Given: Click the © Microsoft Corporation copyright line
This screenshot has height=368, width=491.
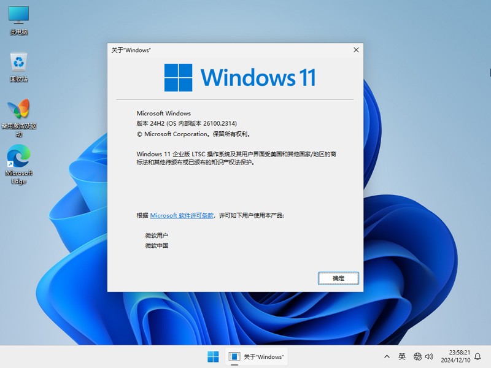Looking at the screenshot, I should (193, 134).
